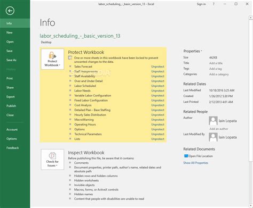Screen dimensions: 253x208
Task: Click the file Size value
Action: point(213,57)
